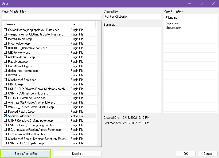Toggle the UIExtensions.esp checkbox
Screen dimensions: 219x158
pyautogui.click(x=5, y=52)
